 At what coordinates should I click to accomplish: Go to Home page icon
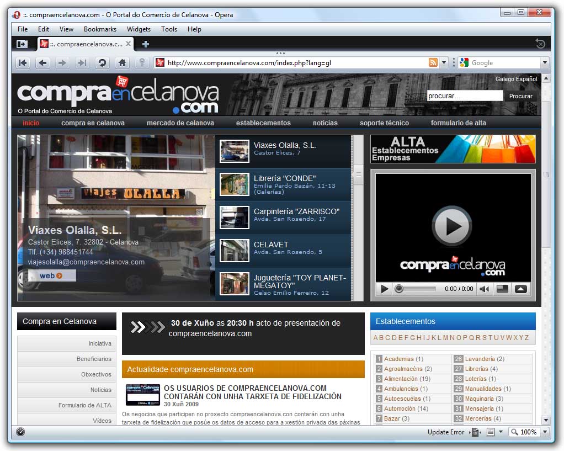point(122,63)
